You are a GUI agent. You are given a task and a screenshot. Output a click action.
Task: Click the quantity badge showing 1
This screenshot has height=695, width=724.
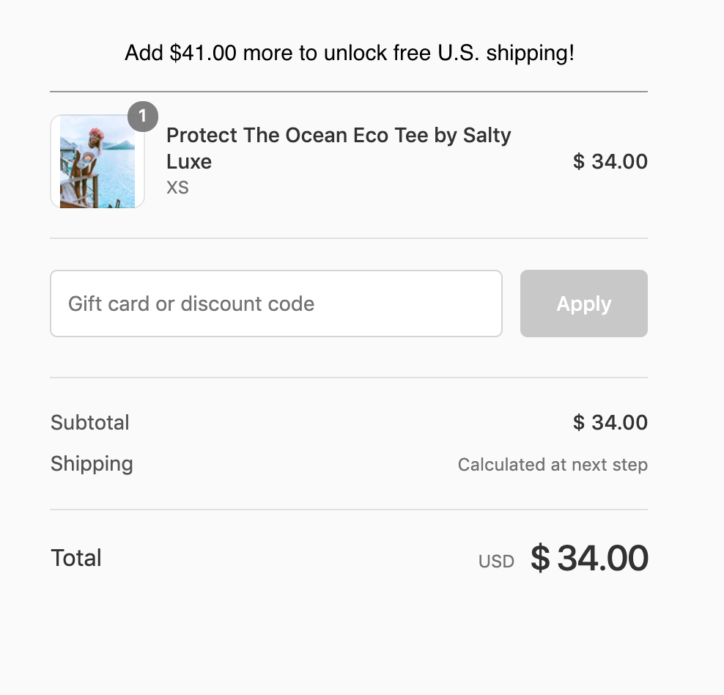tap(143, 116)
